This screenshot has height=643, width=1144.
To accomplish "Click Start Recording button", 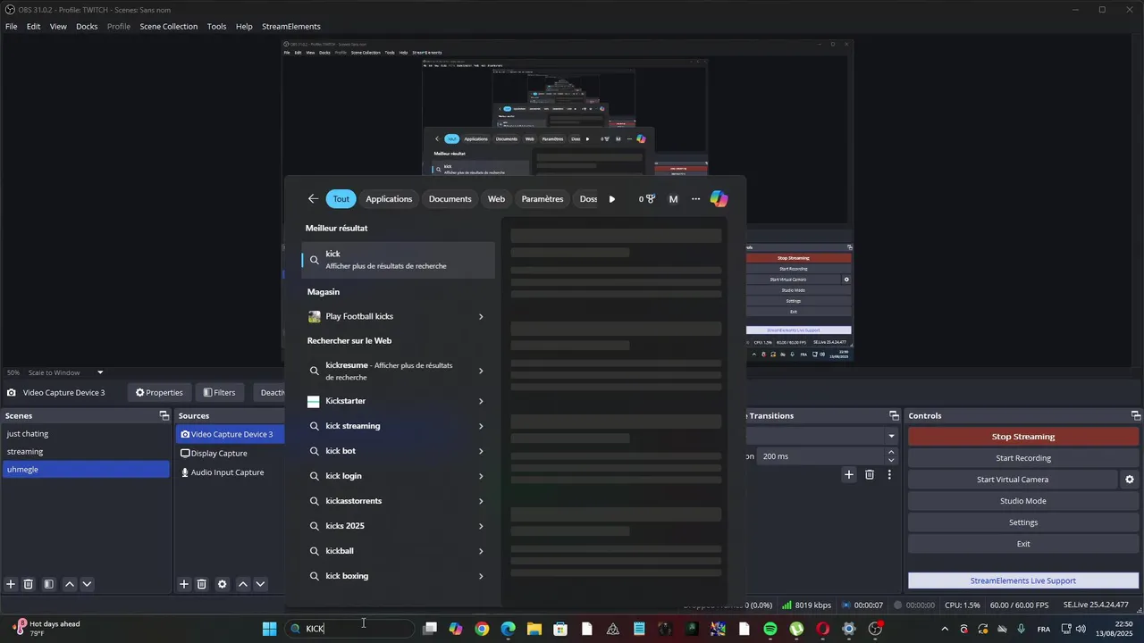I will pos(1023,458).
